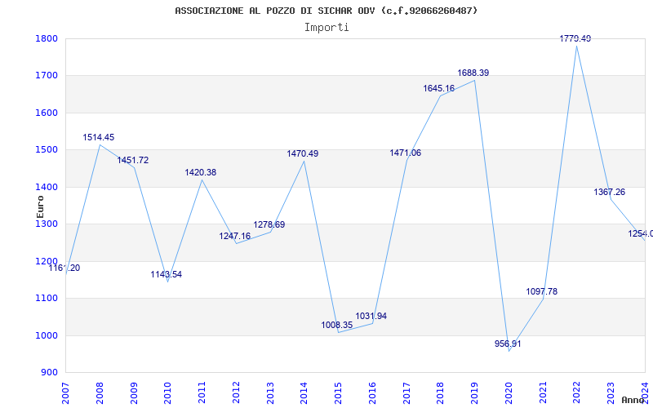
Task: Click the 2009 x-axis year label
Action: [x=134, y=392]
